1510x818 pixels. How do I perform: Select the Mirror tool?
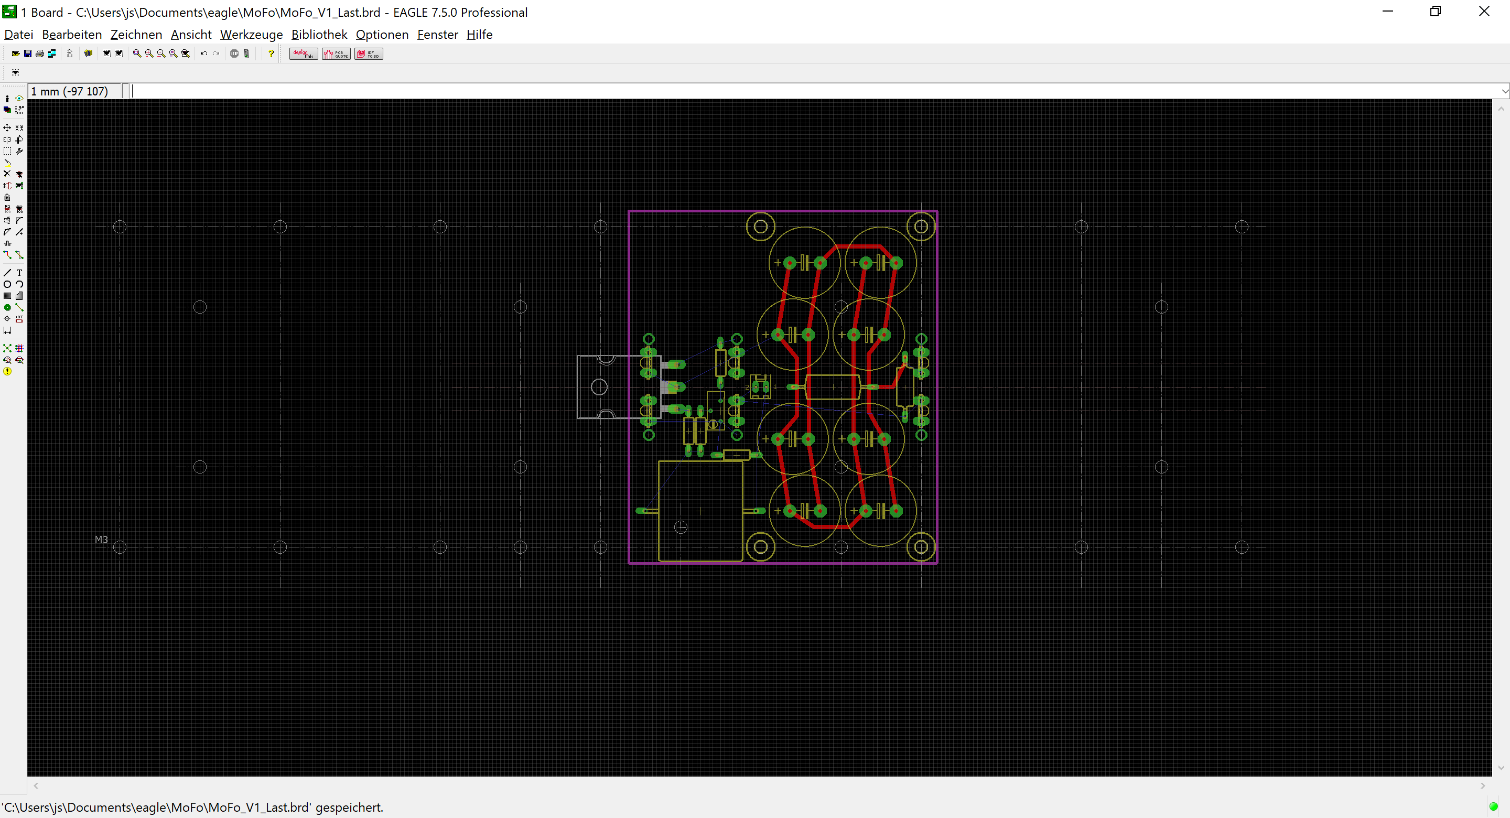click(7, 139)
